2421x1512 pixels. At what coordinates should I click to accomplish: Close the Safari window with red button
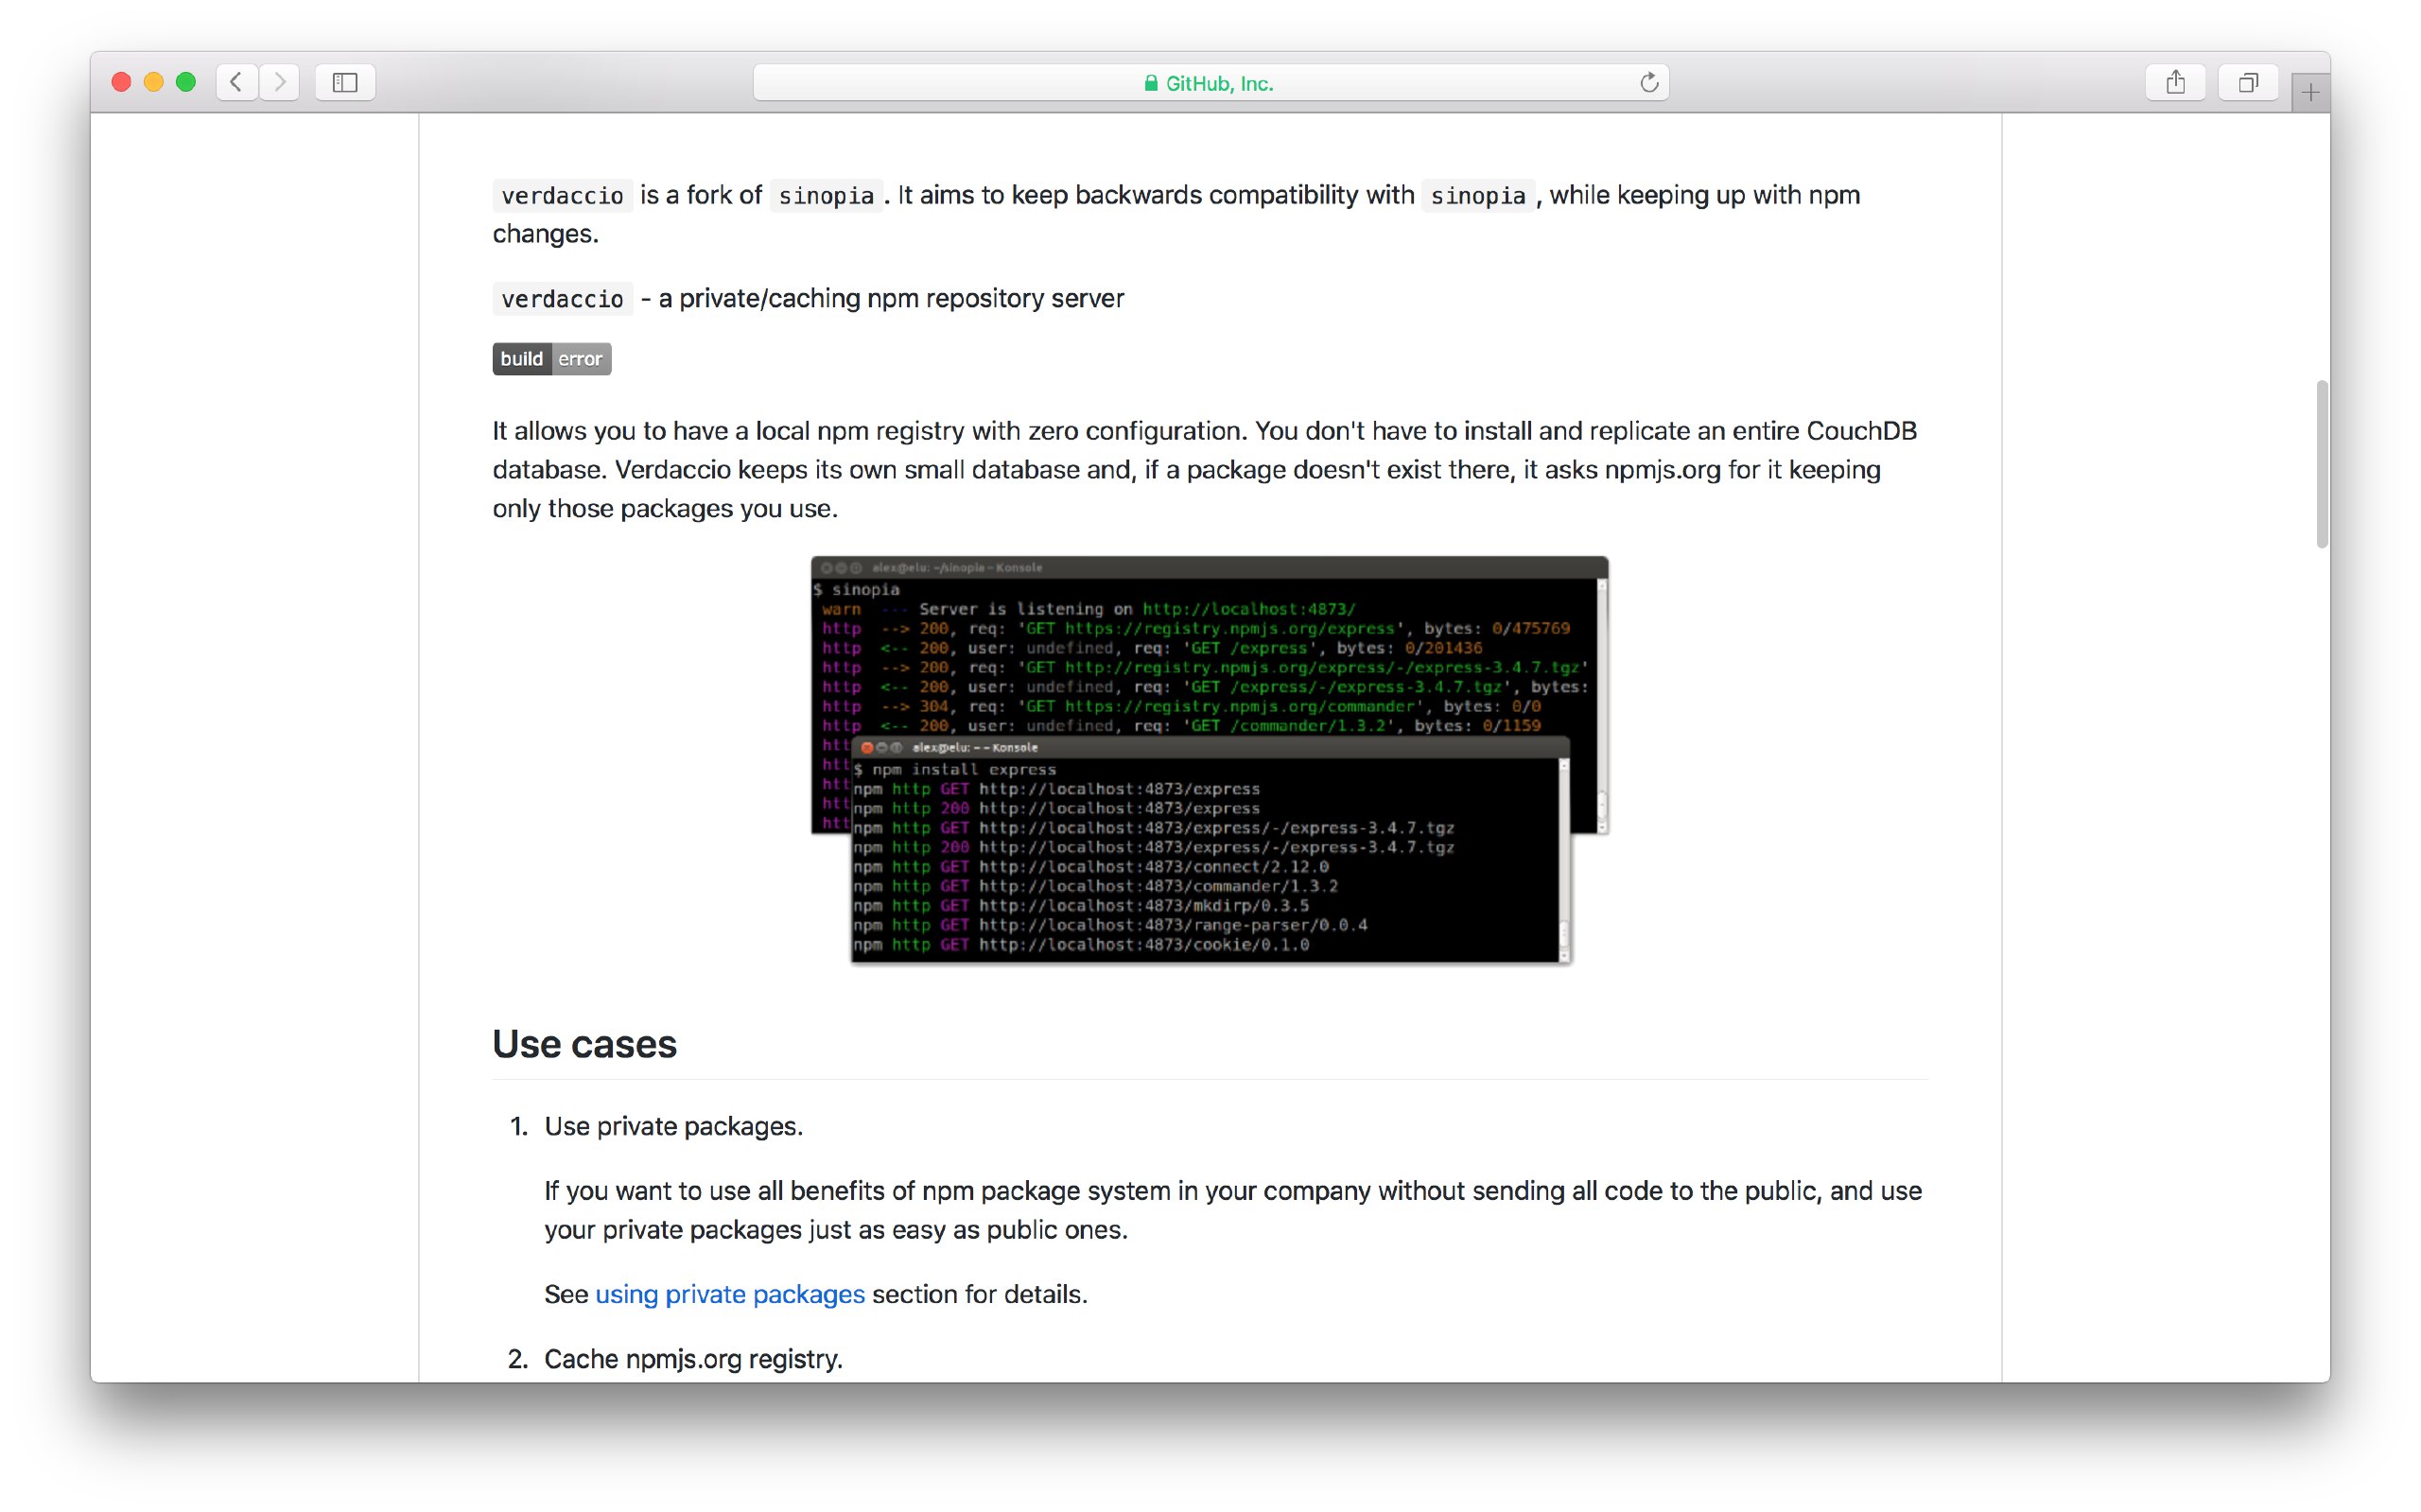pos(121,82)
